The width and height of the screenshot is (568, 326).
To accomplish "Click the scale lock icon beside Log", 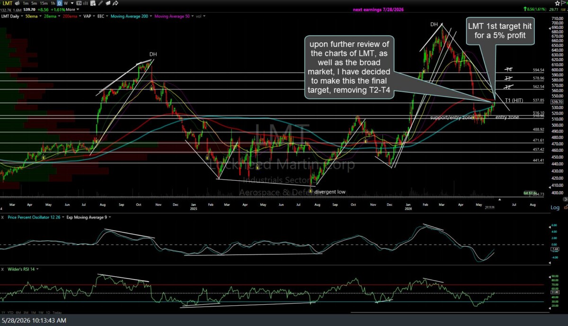I will click(x=566, y=207).
